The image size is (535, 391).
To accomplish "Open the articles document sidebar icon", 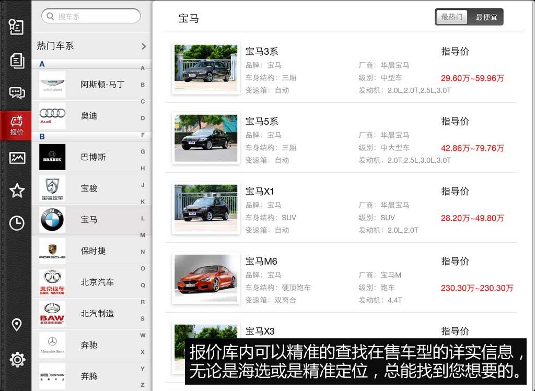I will [x=17, y=61].
